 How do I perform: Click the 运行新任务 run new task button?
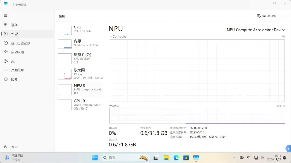(x=266, y=16)
